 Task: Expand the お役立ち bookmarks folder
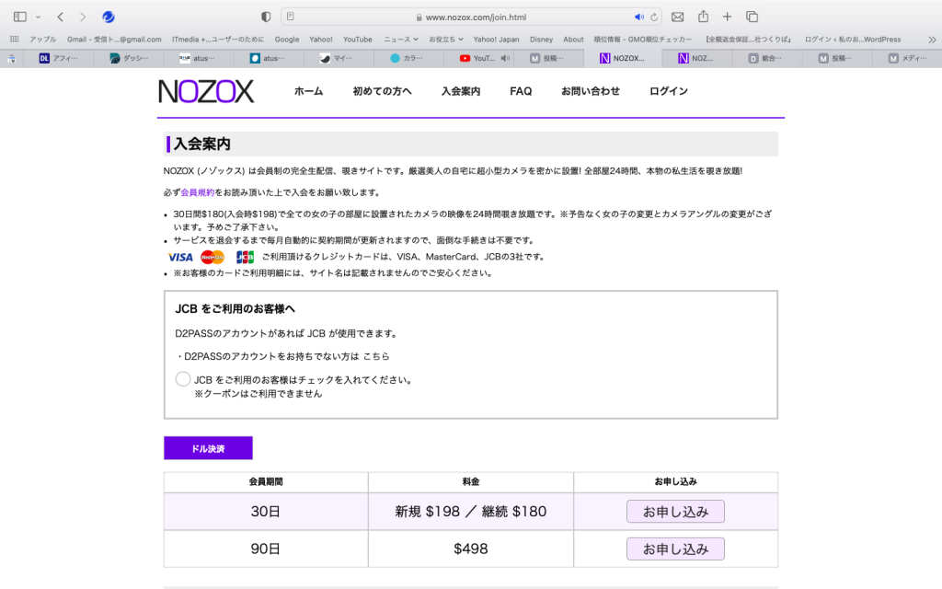pyautogui.click(x=446, y=39)
